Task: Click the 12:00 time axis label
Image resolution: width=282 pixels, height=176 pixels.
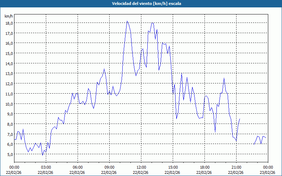Action: click(141, 168)
